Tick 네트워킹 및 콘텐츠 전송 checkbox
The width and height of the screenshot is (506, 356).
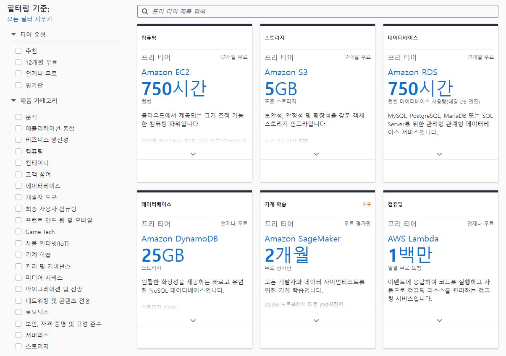(x=18, y=301)
